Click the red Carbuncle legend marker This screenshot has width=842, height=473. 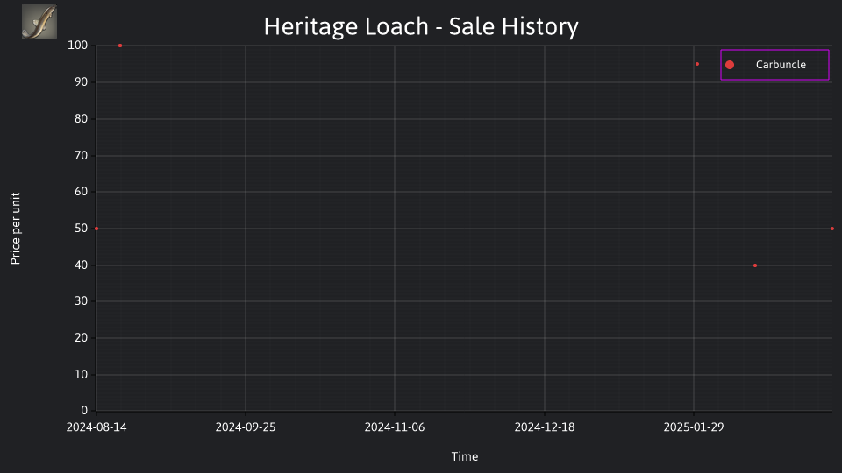[x=729, y=65]
